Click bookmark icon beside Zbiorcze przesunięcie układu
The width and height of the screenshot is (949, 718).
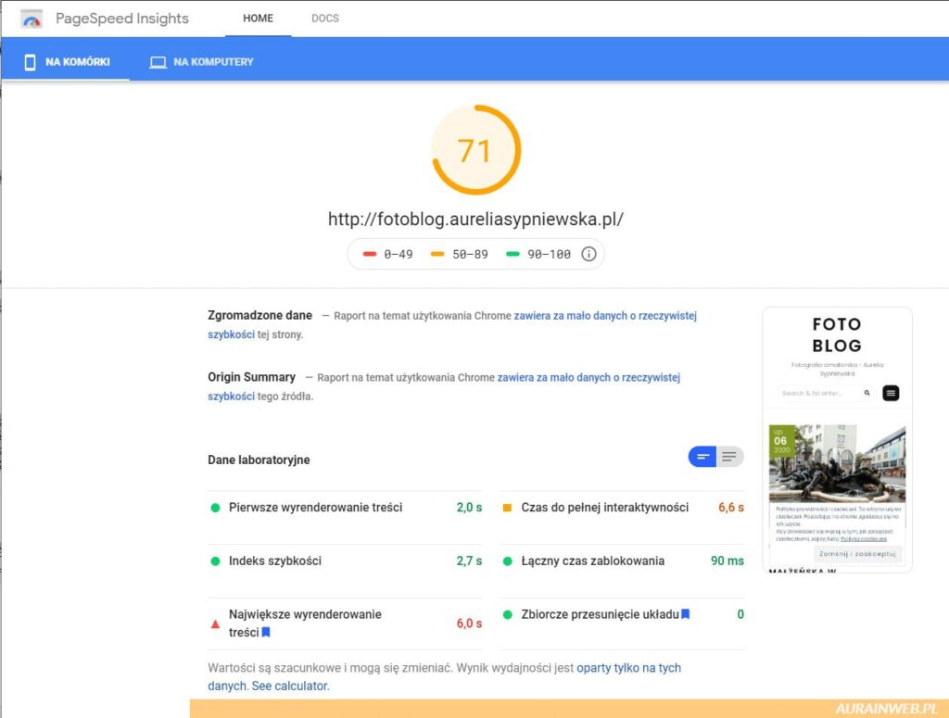(x=685, y=614)
